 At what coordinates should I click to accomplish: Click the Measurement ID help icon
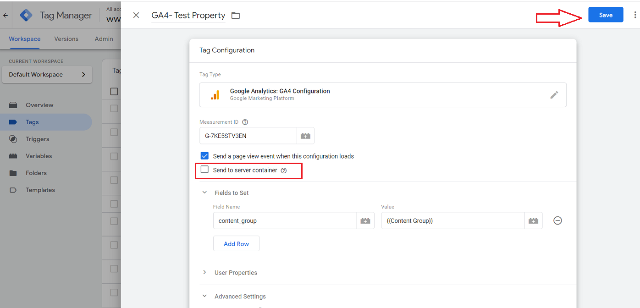click(x=245, y=122)
